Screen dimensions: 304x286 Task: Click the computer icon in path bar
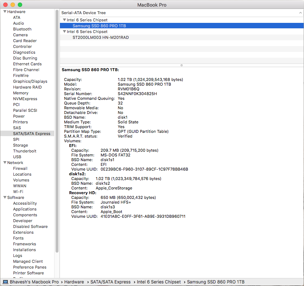tap(5, 282)
